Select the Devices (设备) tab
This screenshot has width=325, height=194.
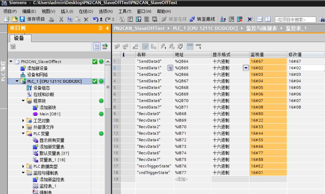(x=19, y=38)
